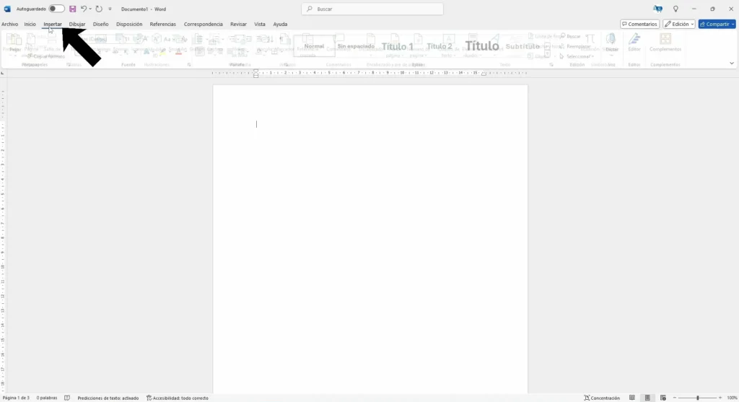
Task: Open the Revisar tab
Action: tap(238, 24)
